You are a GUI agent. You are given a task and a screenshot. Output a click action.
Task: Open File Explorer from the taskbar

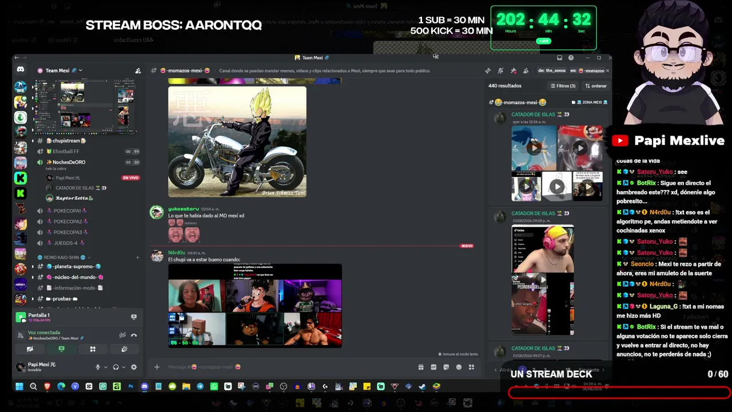coord(186,386)
